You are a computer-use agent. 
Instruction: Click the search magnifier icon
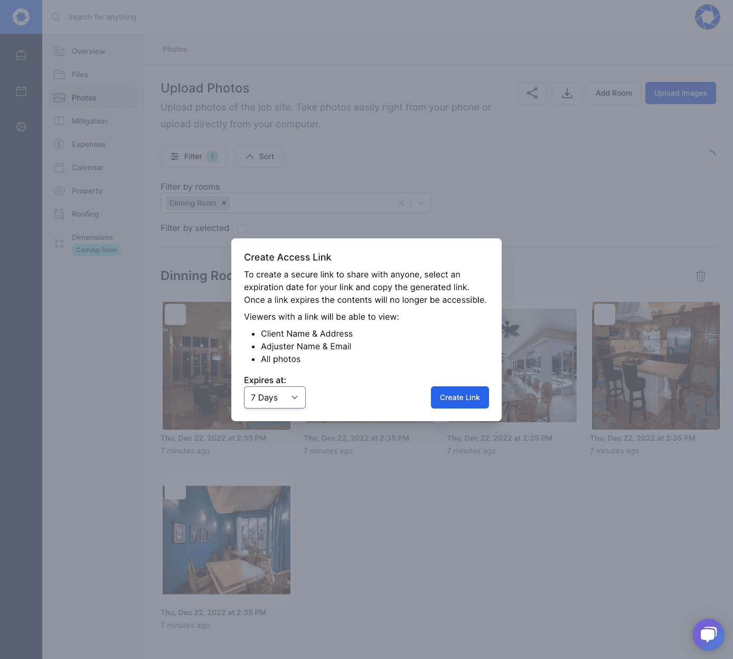click(x=56, y=17)
